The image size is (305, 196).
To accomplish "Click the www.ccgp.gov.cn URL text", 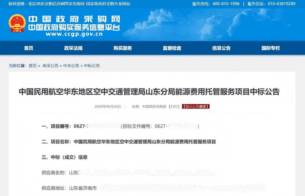I will click(74, 34).
